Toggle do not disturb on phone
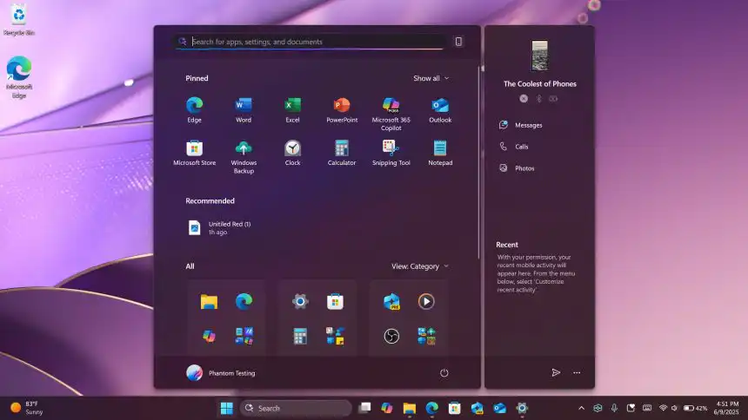This screenshot has height=420, width=748. [524, 99]
